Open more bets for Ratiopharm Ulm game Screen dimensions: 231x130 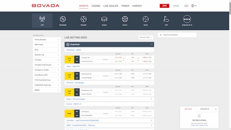click(106, 92)
